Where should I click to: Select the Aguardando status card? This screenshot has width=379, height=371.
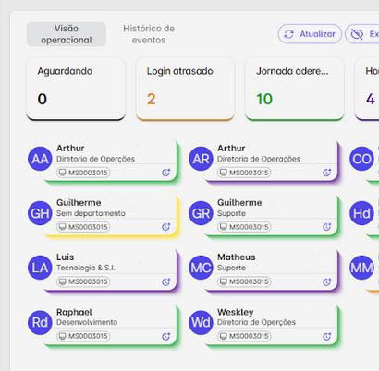(76, 89)
